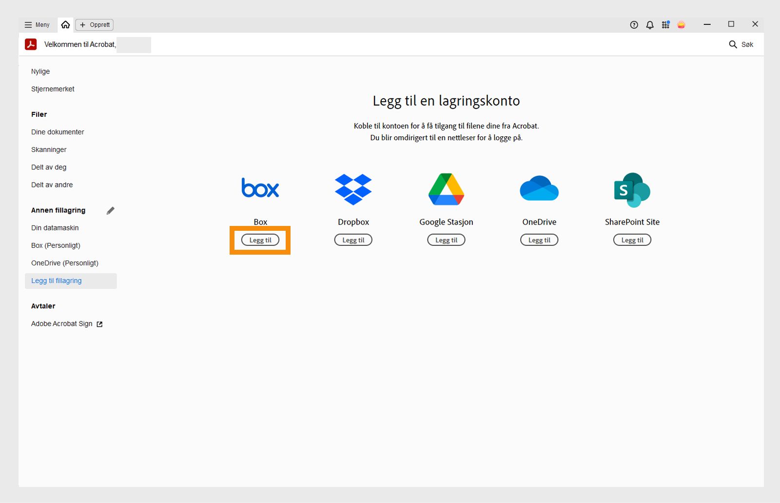Minimize the Acrobat window
Screen dimensions: 780x503
point(707,24)
